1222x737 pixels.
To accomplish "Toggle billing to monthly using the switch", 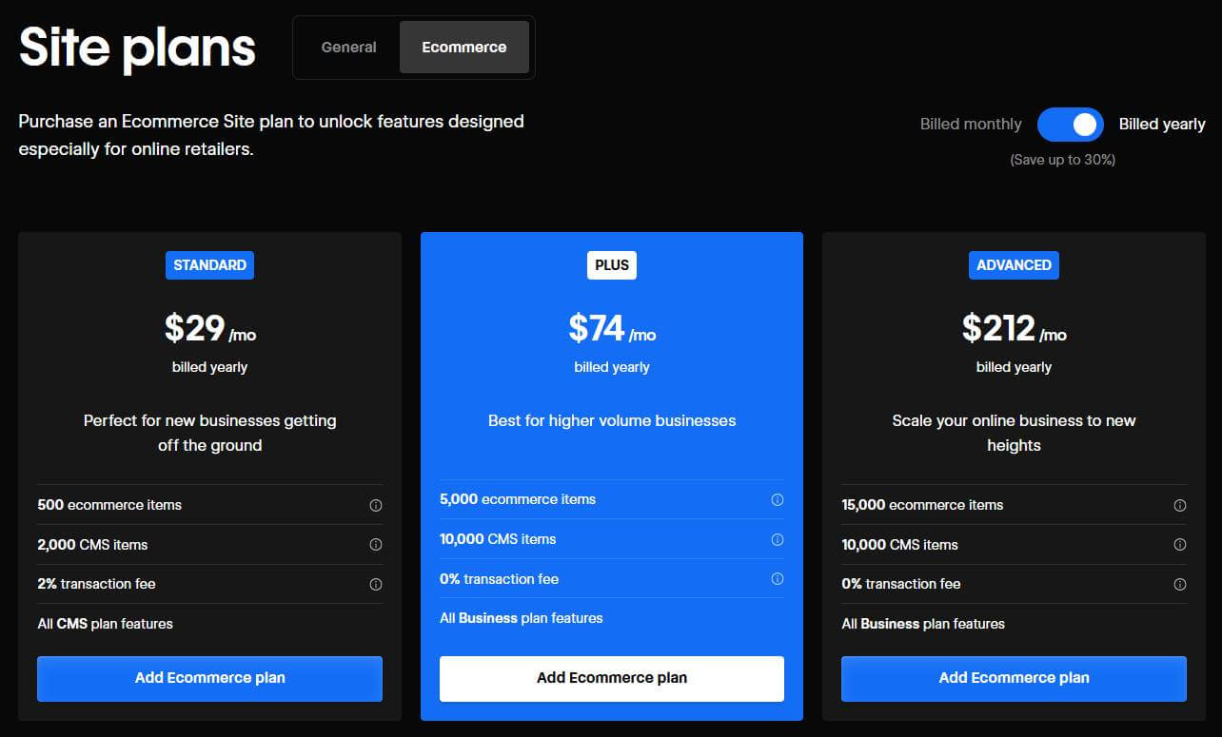I will (x=1070, y=124).
